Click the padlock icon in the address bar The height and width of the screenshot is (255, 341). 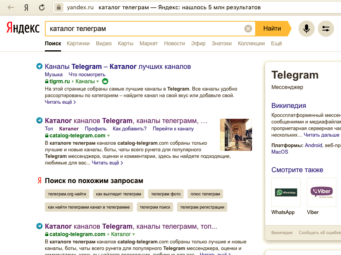[x=58, y=7]
